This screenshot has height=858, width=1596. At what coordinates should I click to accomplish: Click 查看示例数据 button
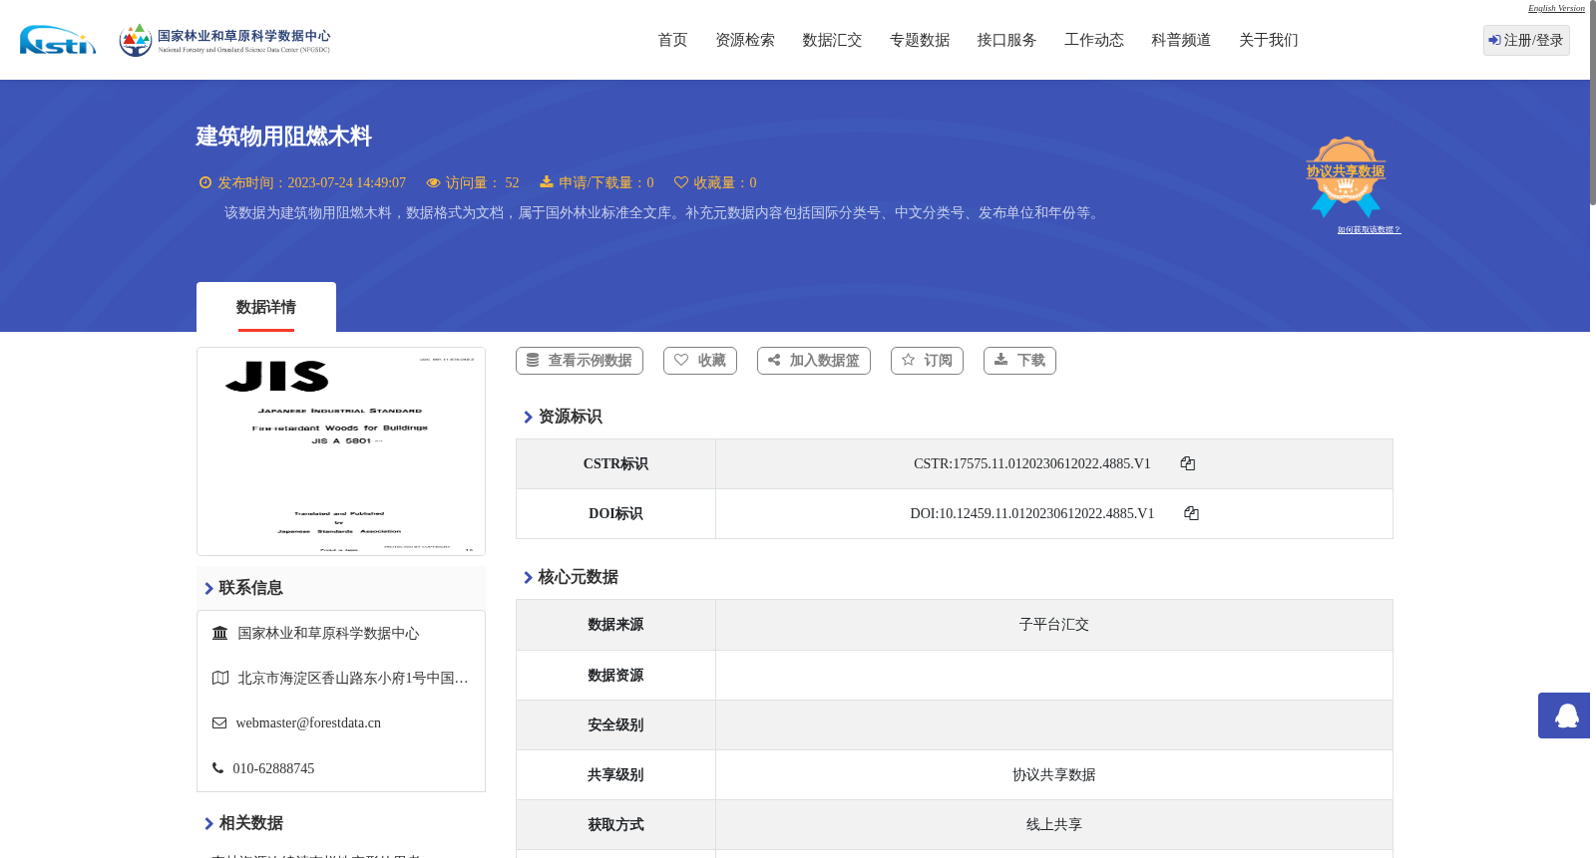coord(580,361)
